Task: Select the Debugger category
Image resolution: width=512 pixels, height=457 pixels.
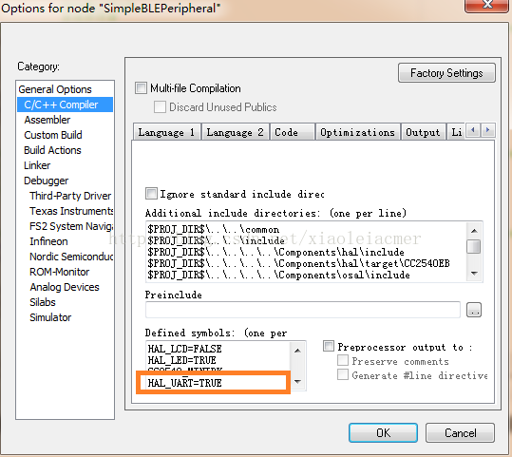Action: click(46, 181)
